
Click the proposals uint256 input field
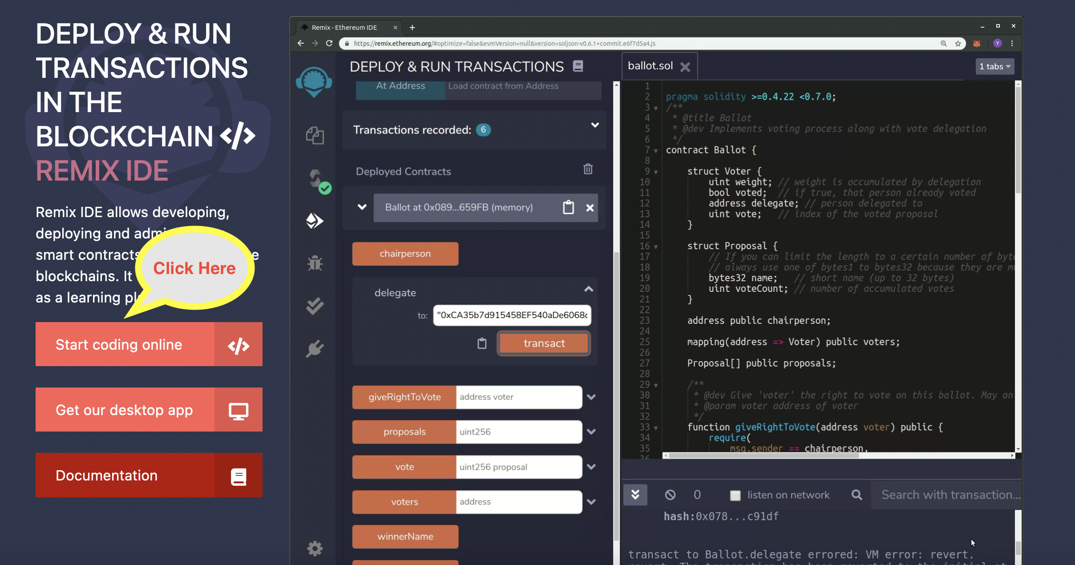coord(519,432)
